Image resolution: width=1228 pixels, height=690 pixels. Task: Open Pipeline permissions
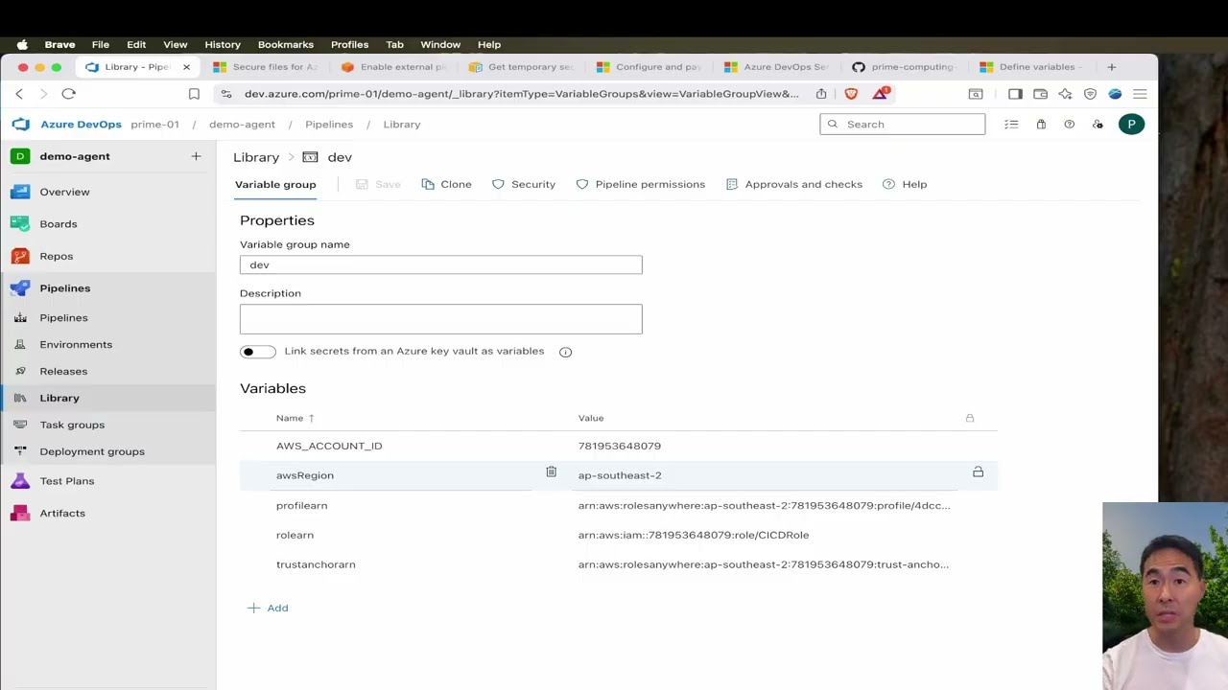(640, 184)
